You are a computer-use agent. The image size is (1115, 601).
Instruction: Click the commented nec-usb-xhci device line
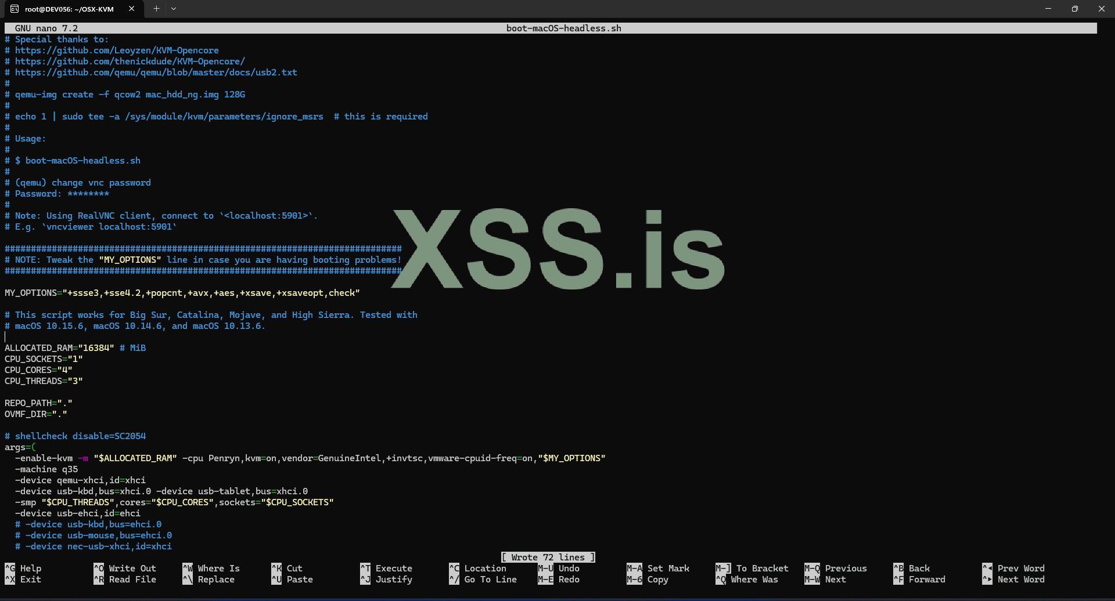point(93,546)
